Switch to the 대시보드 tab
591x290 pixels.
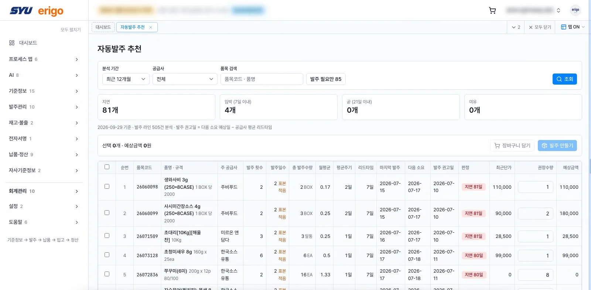coord(103,27)
